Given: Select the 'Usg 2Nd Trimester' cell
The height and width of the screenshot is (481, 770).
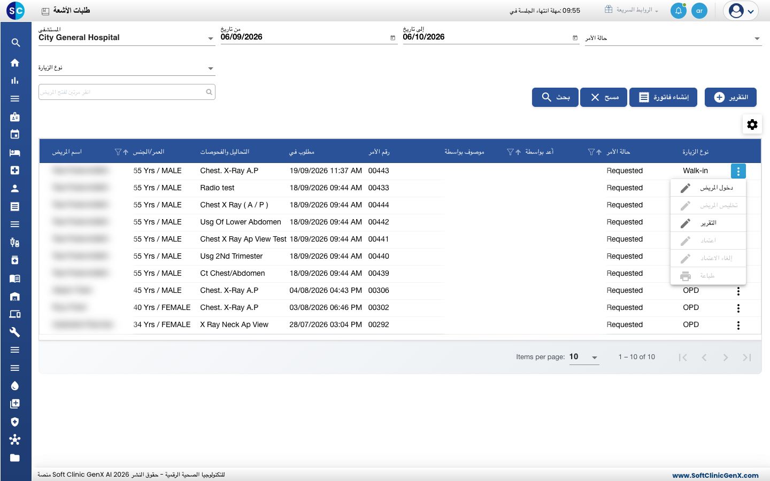Looking at the screenshot, I should coord(232,257).
